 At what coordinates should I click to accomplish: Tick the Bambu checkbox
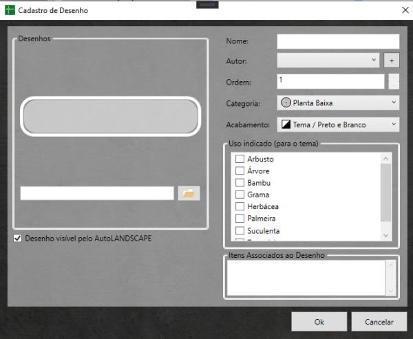pyautogui.click(x=240, y=183)
